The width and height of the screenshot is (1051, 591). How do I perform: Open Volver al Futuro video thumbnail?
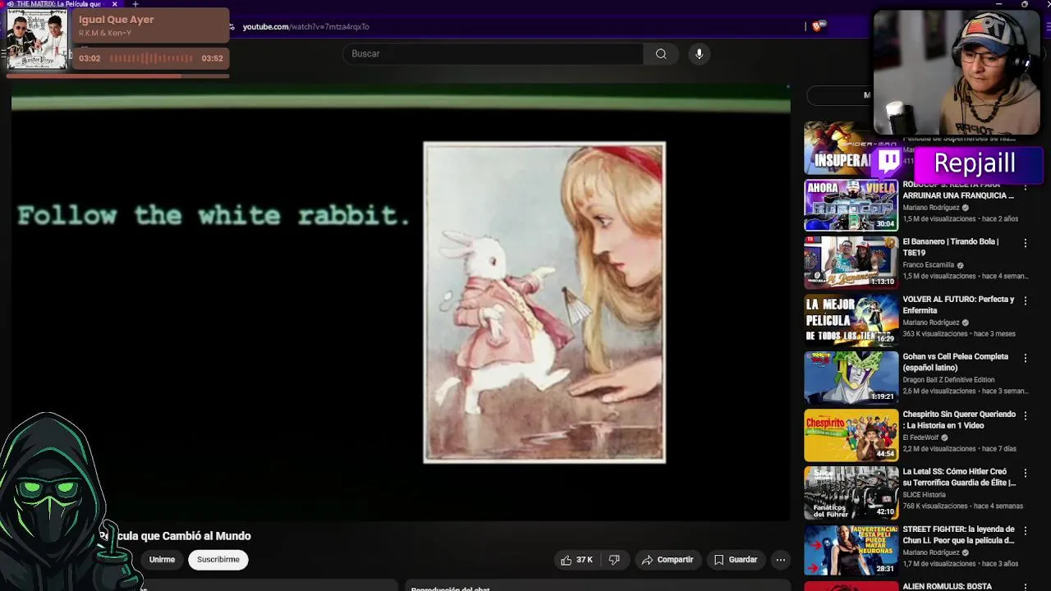tap(851, 320)
